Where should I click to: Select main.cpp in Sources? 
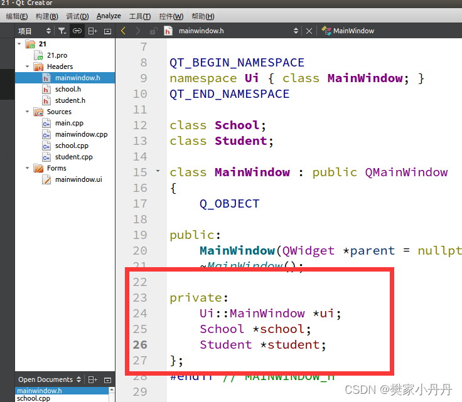pyautogui.click(x=69, y=123)
